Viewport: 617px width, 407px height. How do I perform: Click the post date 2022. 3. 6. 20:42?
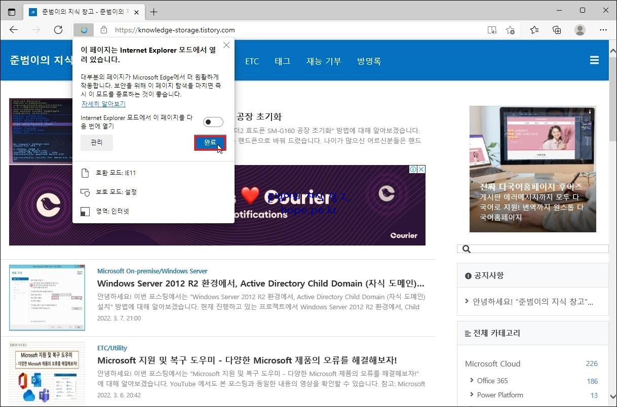tap(119, 395)
